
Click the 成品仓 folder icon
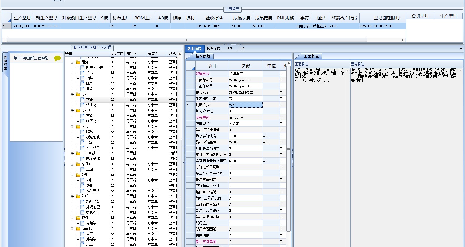[x=78, y=228]
